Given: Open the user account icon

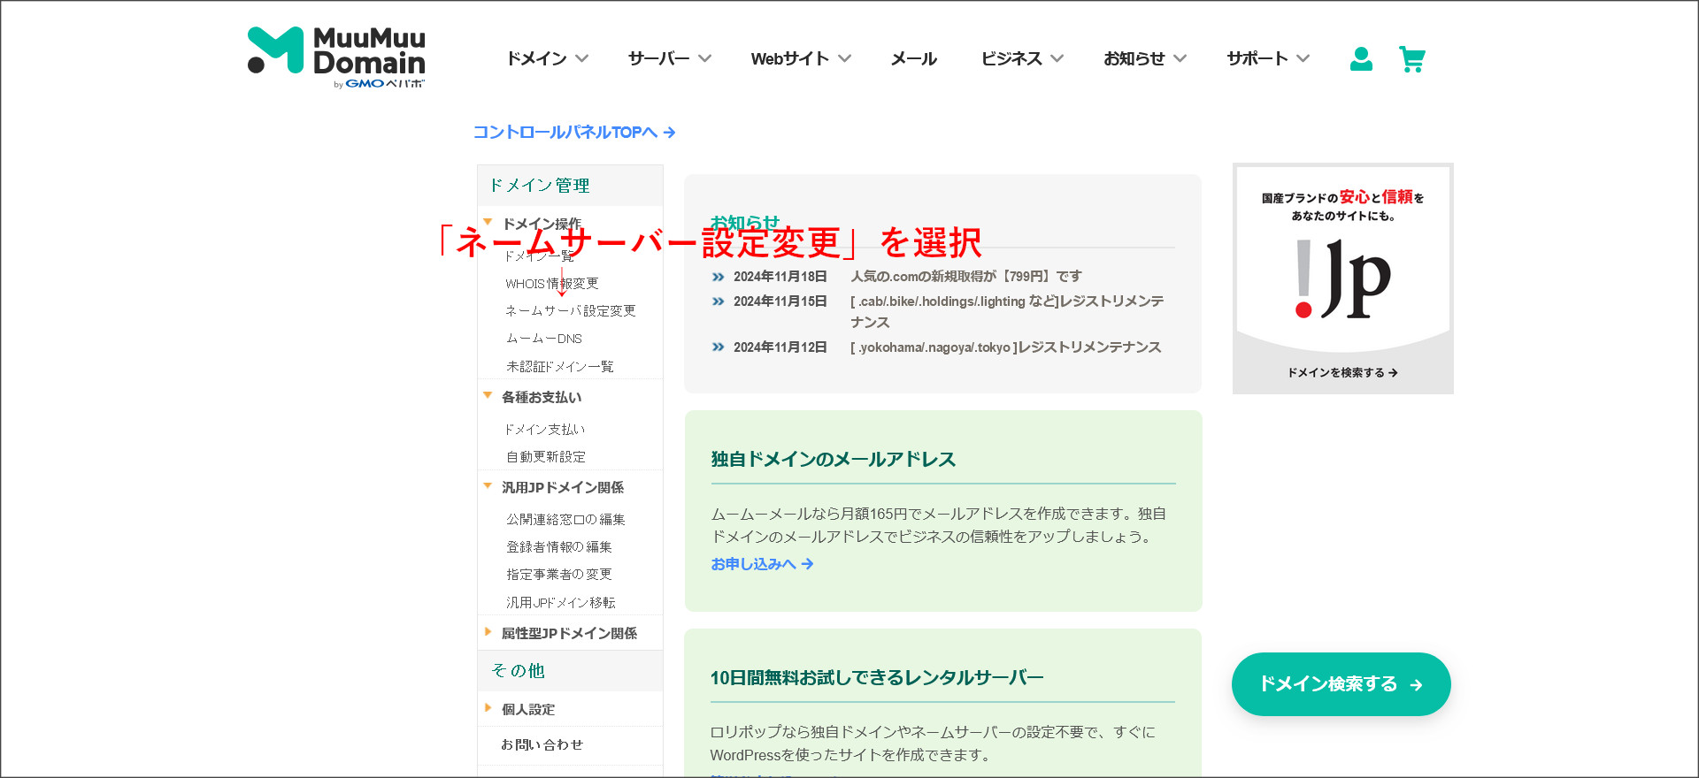Looking at the screenshot, I should tap(1361, 58).
